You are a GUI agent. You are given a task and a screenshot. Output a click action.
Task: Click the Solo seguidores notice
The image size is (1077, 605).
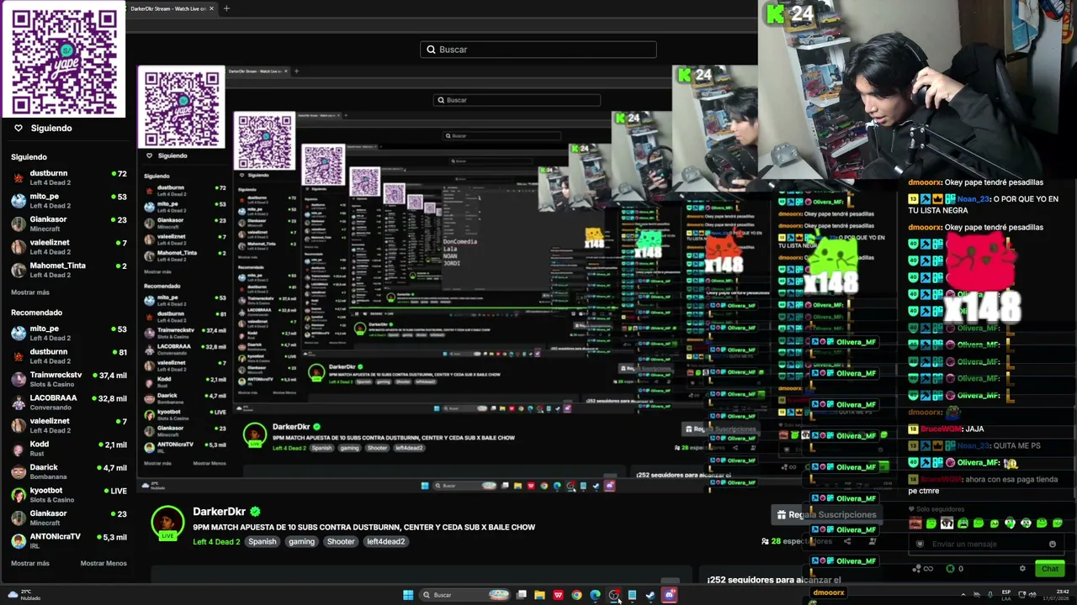tap(936, 509)
